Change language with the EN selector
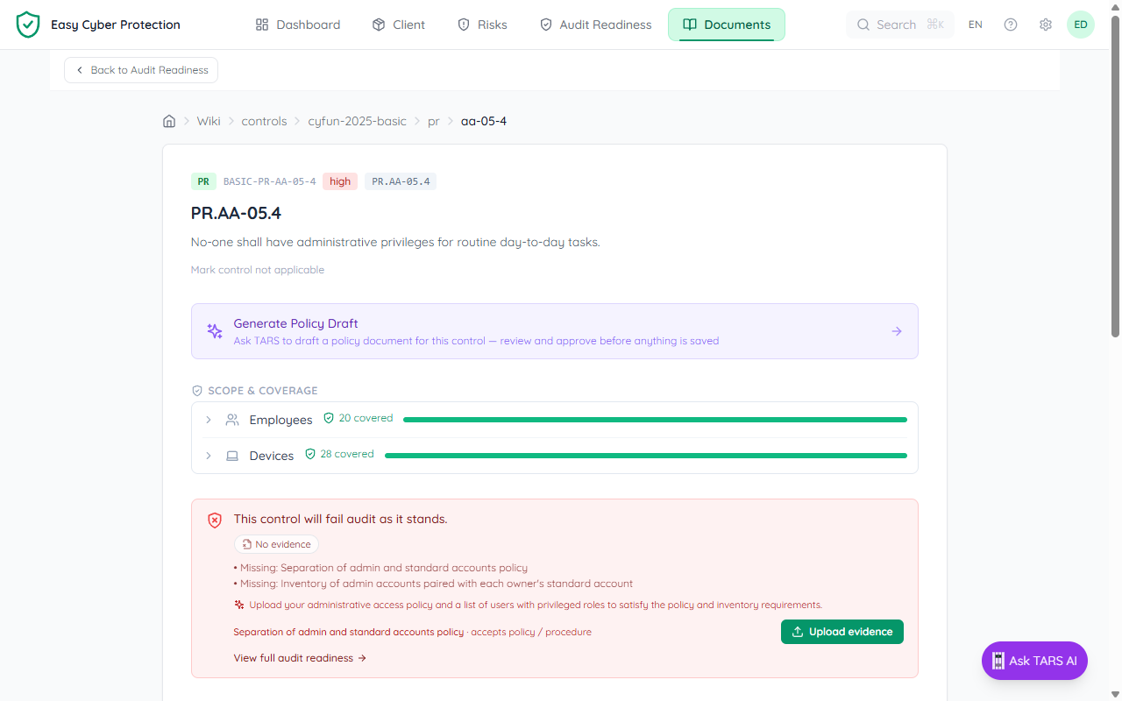1122x701 pixels. pyautogui.click(x=976, y=25)
